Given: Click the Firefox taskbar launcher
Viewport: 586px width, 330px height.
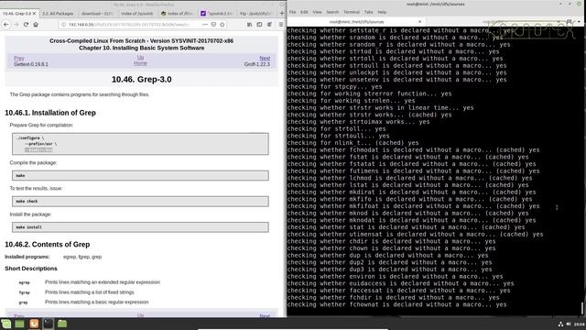Looking at the screenshot, I should 34,324.
